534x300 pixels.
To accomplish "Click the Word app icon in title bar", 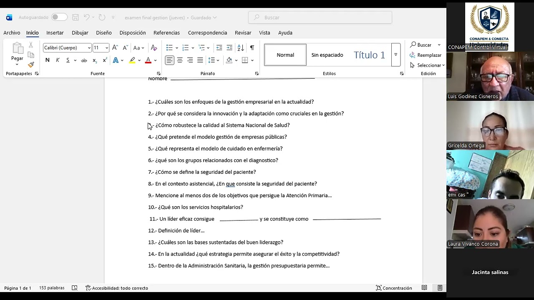I will point(9,17).
